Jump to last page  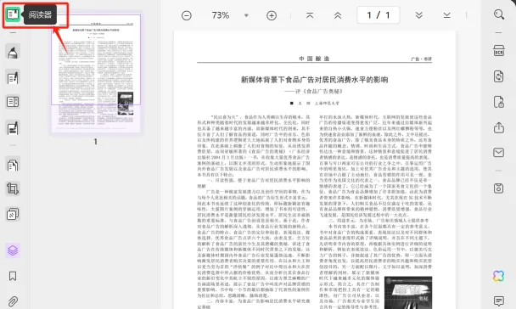coord(447,15)
